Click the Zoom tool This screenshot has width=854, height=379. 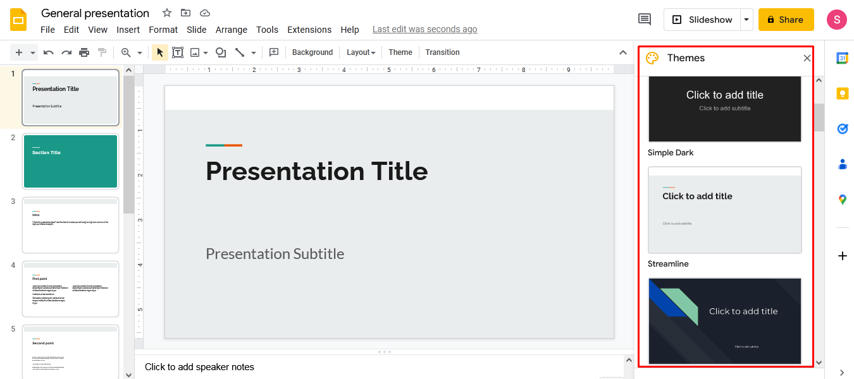point(127,52)
